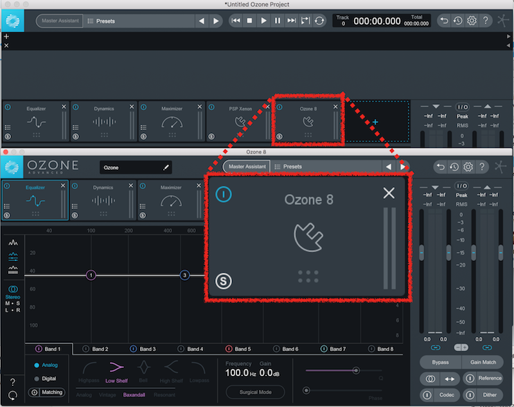Screen dimensions: 514x407
Task: Click EQ node 3 on the graph
Action: point(185,275)
